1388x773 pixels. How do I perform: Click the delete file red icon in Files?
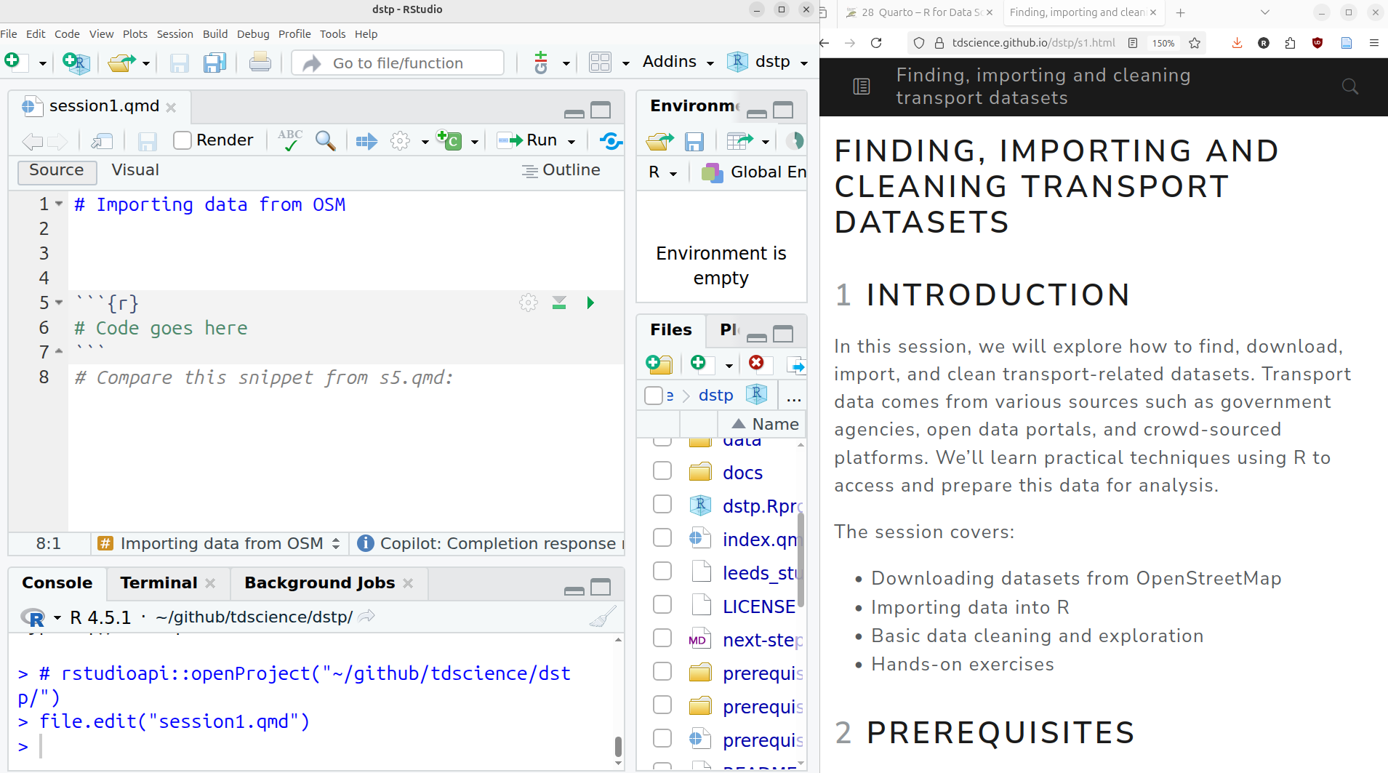tap(756, 363)
